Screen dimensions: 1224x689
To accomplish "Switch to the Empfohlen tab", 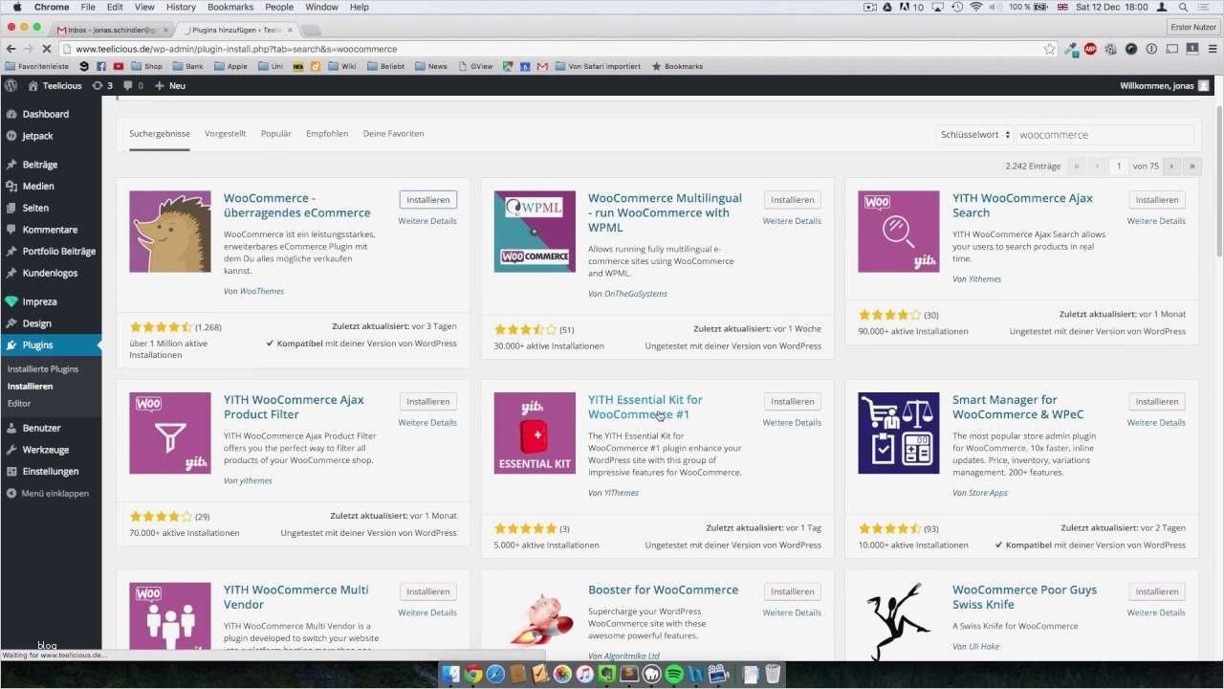I will [x=327, y=134].
